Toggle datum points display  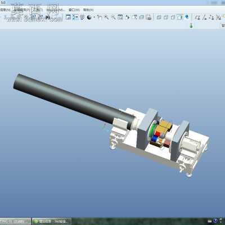pos(211,17)
